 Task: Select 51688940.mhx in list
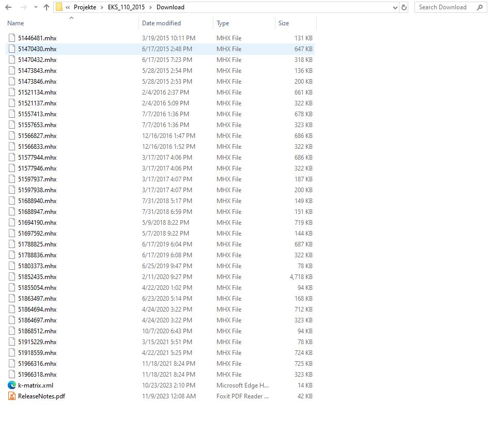pyautogui.click(x=37, y=201)
